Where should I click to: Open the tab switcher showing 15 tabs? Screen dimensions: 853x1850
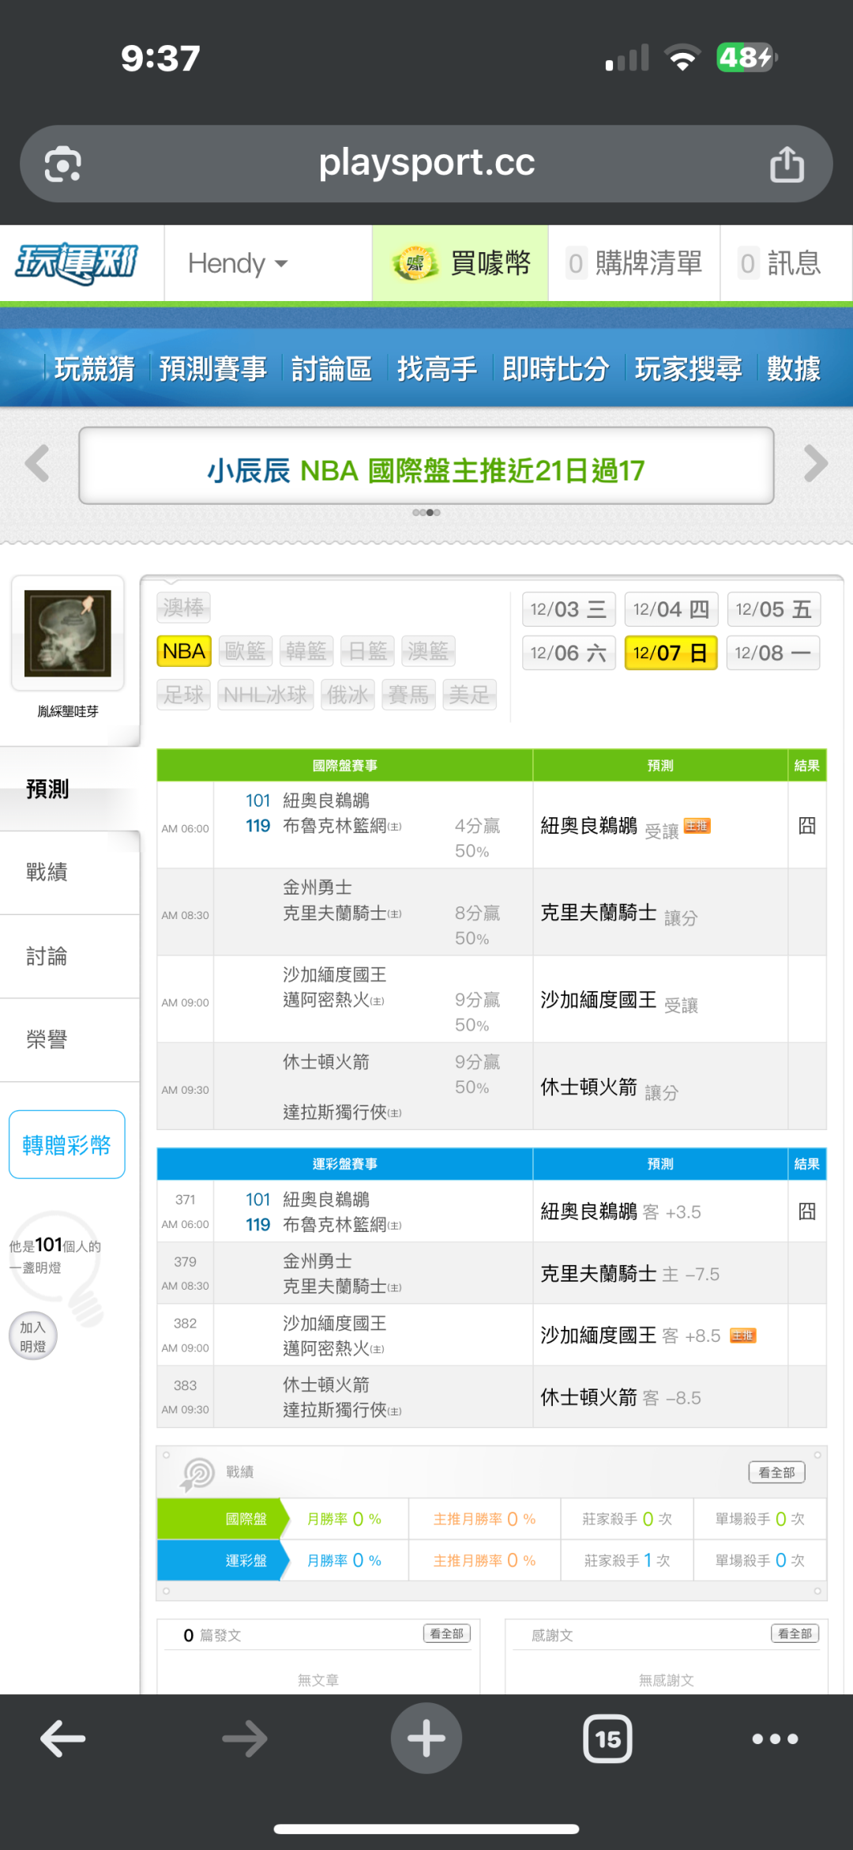click(607, 1738)
